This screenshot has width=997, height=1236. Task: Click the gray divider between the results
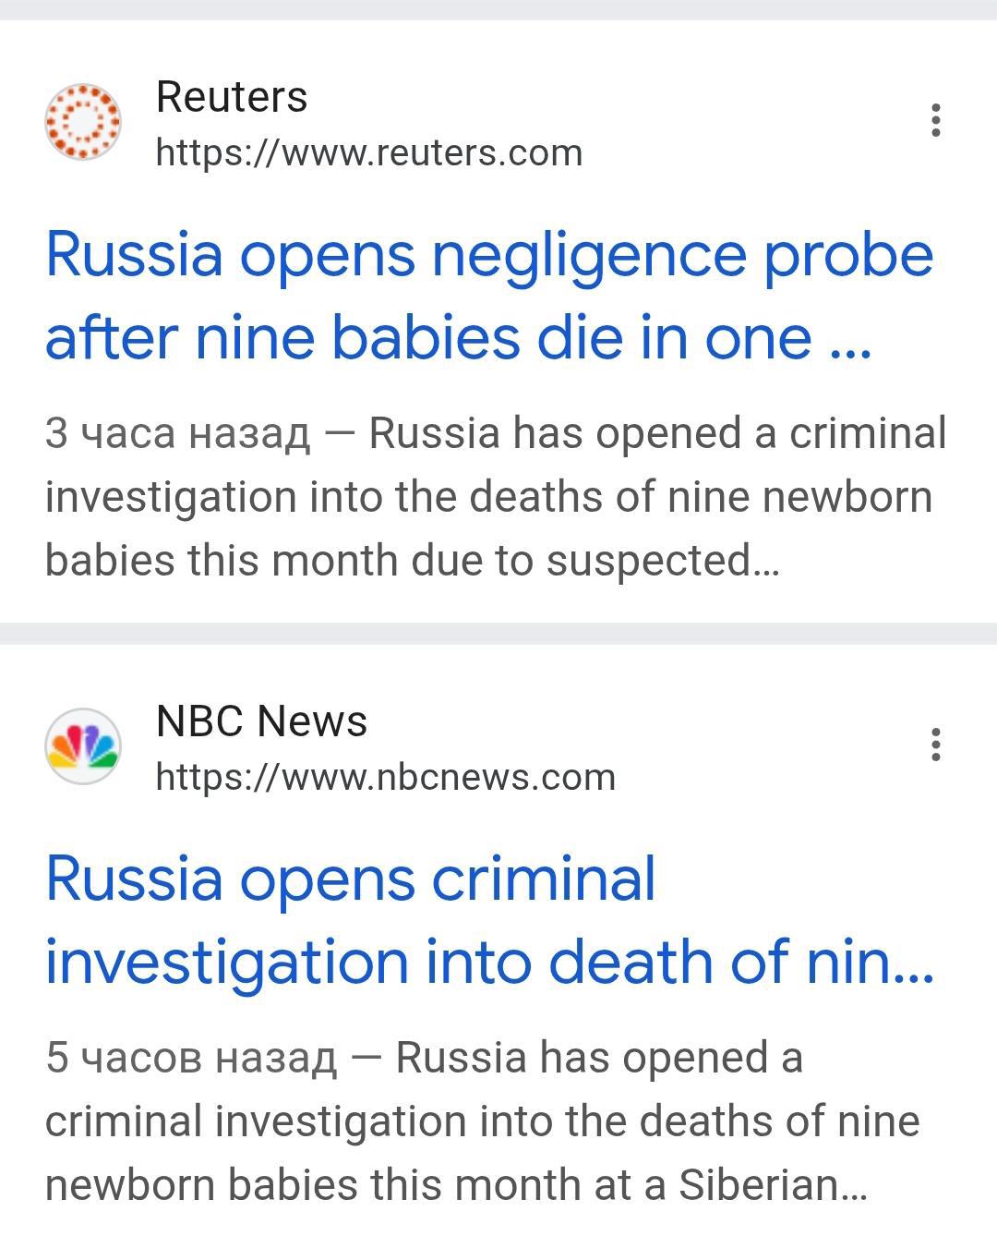click(498, 634)
